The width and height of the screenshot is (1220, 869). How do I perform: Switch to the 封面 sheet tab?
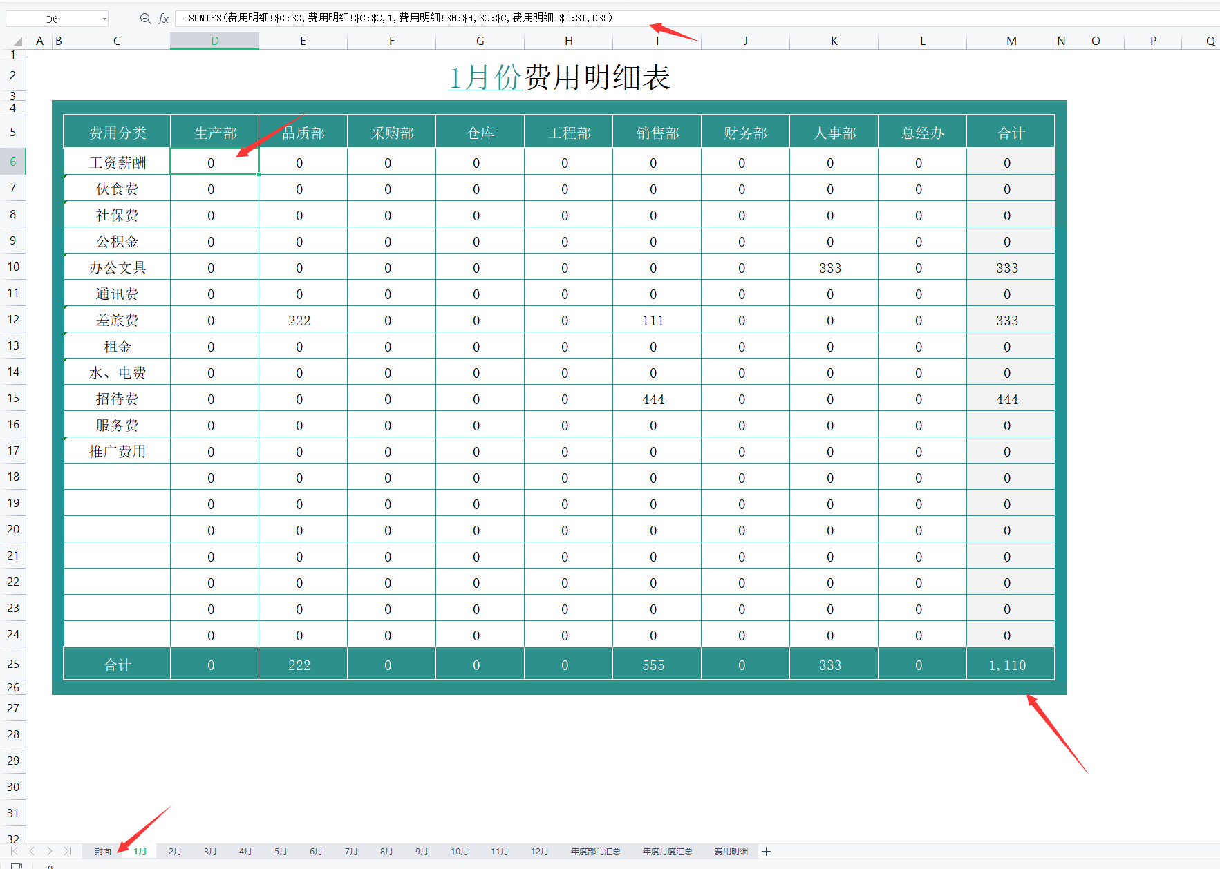point(103,851)
